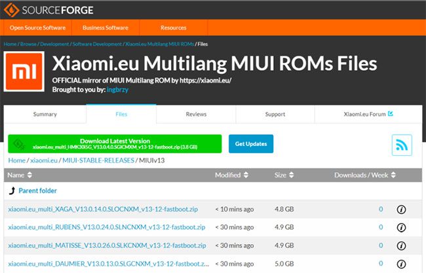Click Browse in the top breadcrumb
Viewport: 426px width, 273px height.
tap(28, 44)
